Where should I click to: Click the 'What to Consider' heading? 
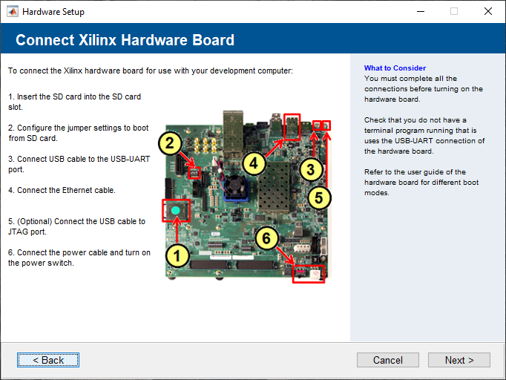point(395,68)
